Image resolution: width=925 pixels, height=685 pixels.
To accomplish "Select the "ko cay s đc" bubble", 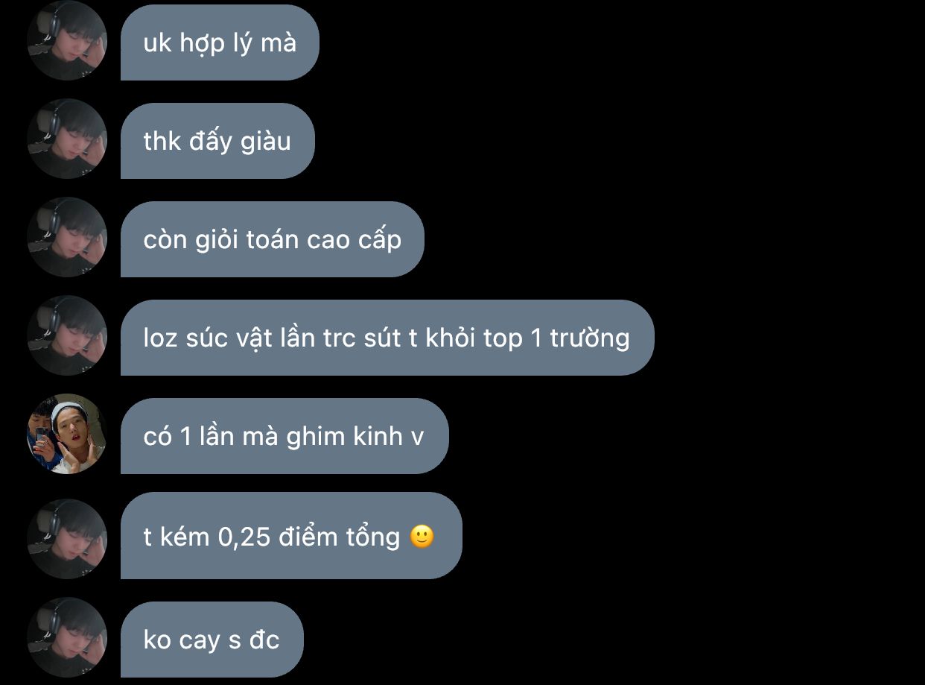I will tap(212, 640).
